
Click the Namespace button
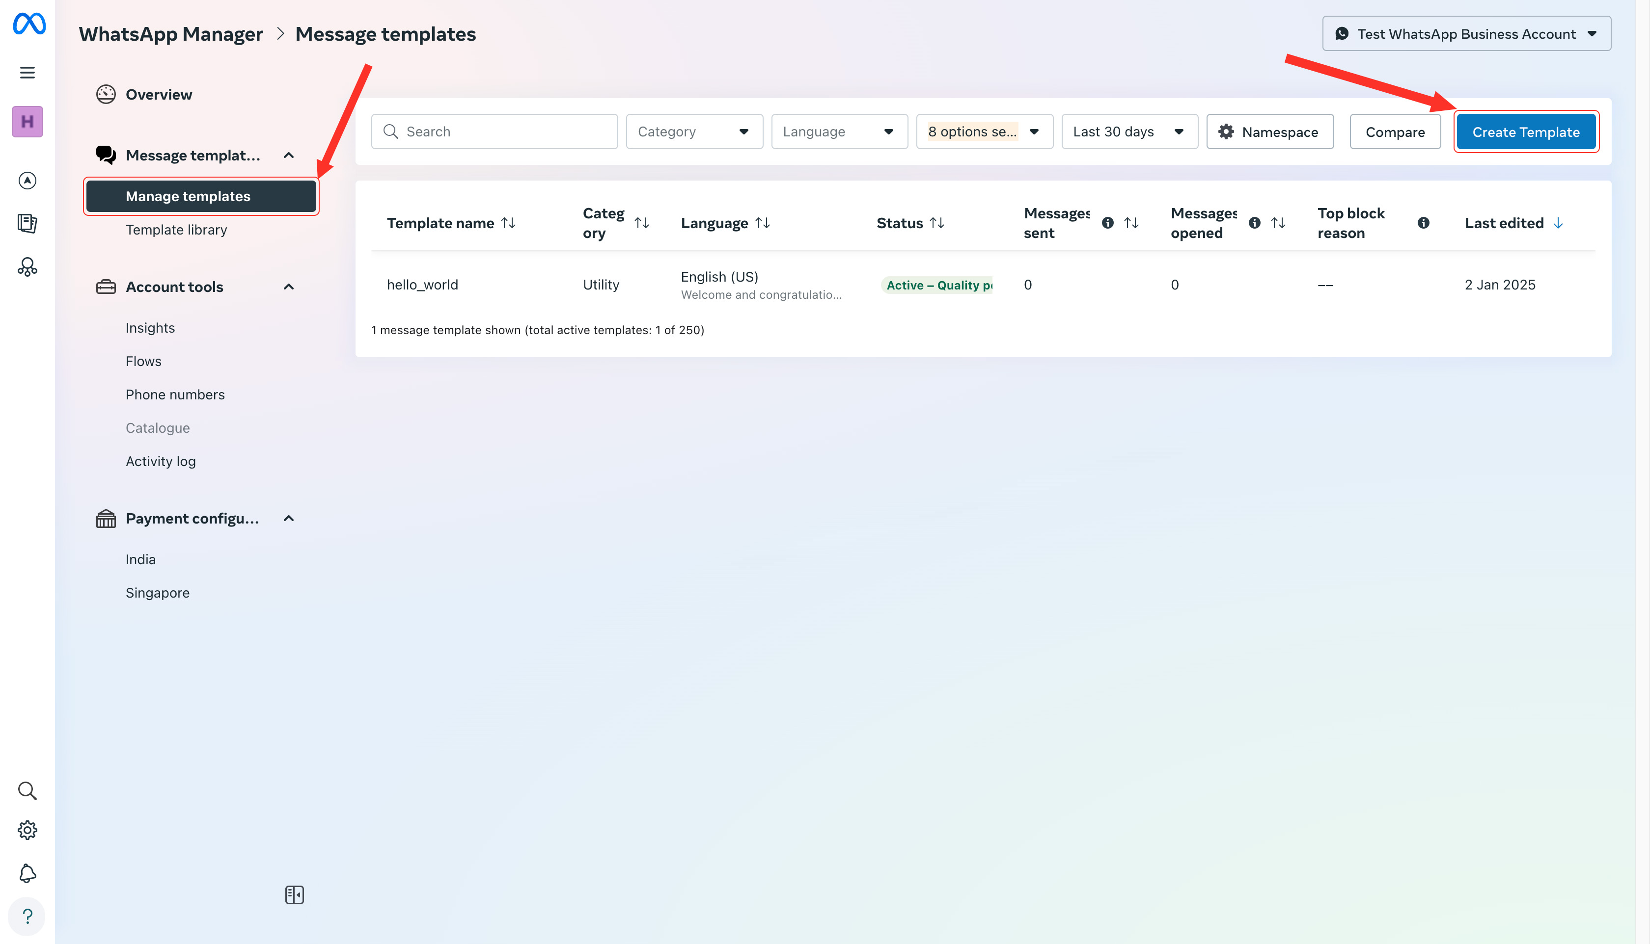click(x=1270, y=131)
